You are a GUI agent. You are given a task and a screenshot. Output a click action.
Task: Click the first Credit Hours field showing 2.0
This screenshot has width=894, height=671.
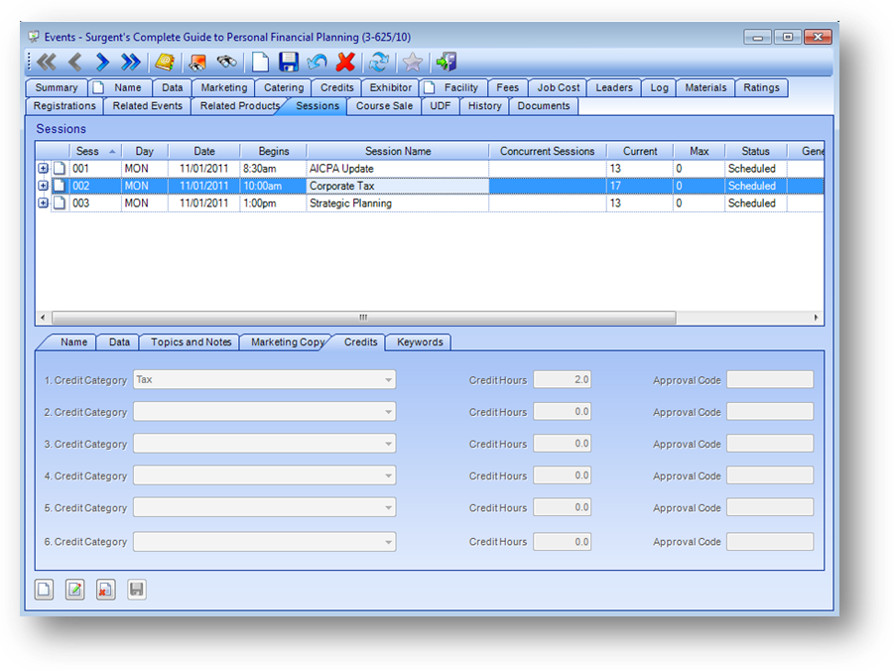563,380
